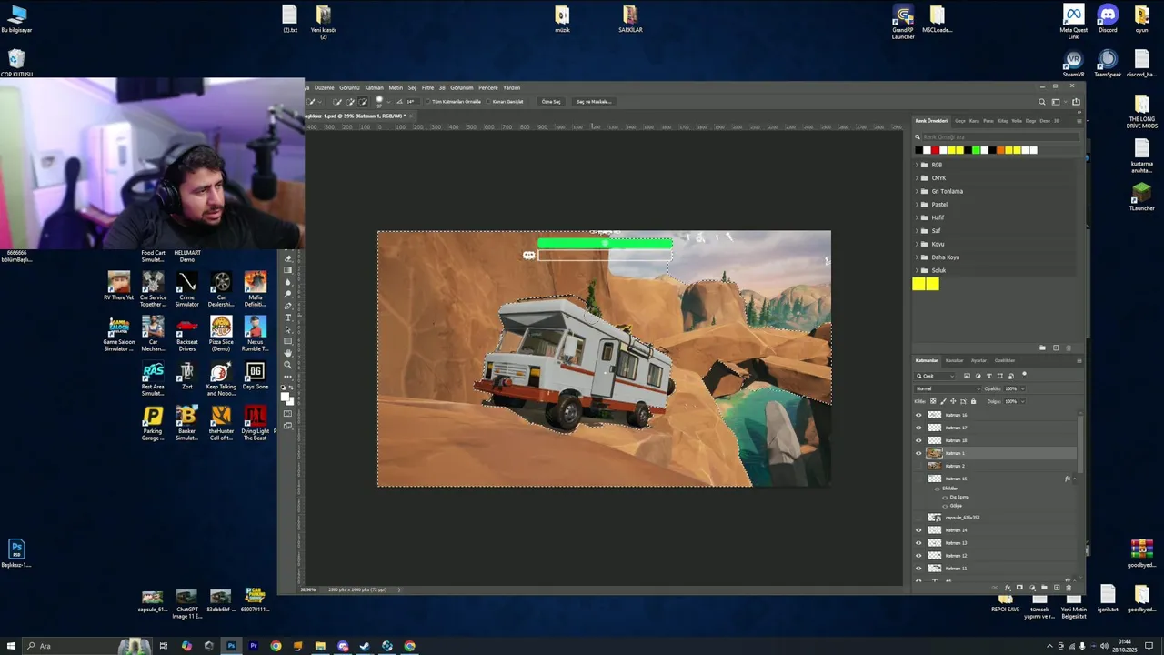1164x655 pixels.
Task: Click Photoshop search magnifier top right
Action: point(1042,102)
